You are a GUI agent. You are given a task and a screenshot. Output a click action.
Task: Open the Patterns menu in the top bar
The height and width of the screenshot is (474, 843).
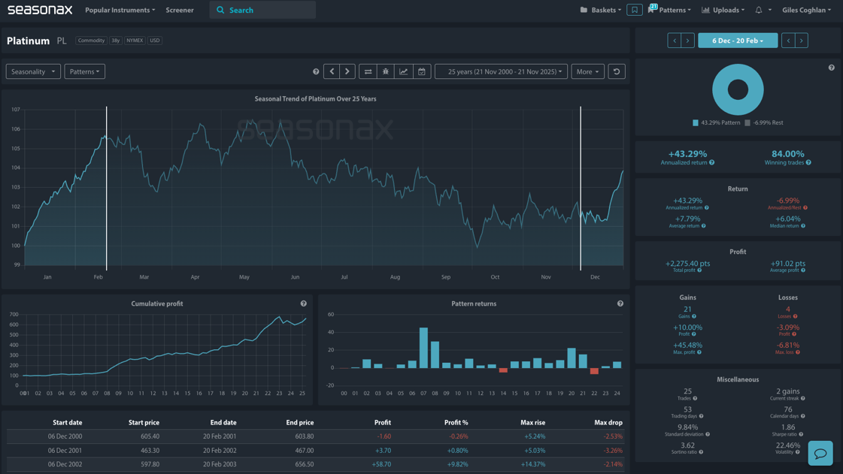(672, 10)
